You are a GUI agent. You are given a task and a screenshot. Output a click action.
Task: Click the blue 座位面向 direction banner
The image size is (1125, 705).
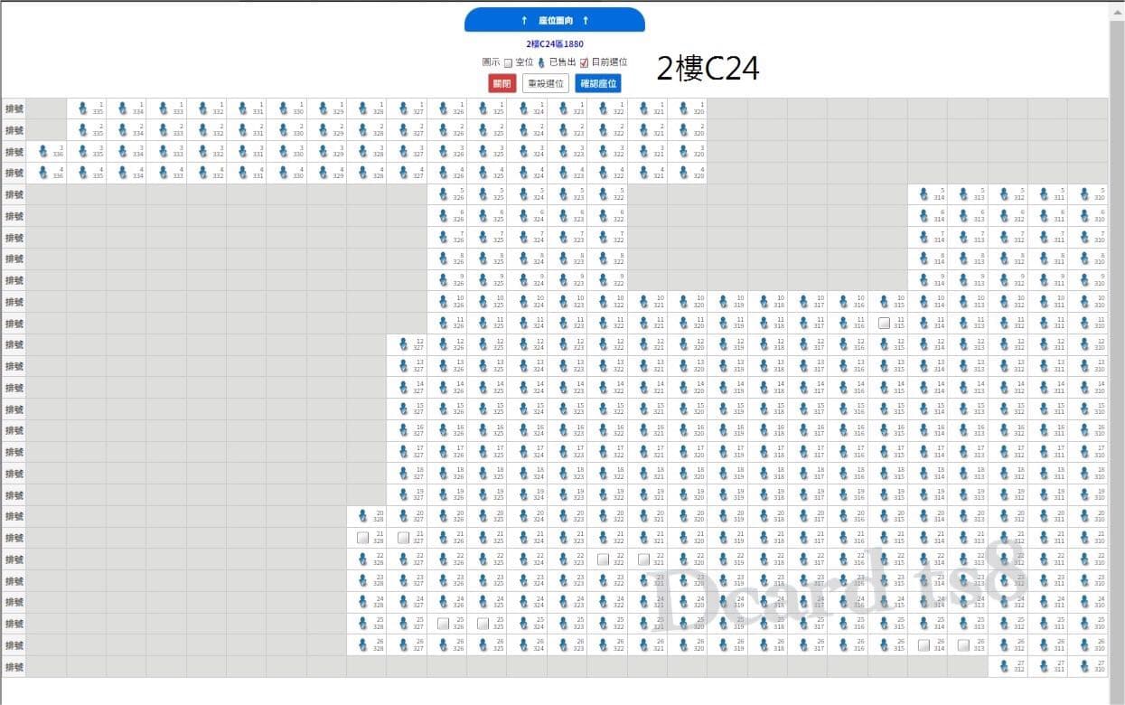coord(555,20)
